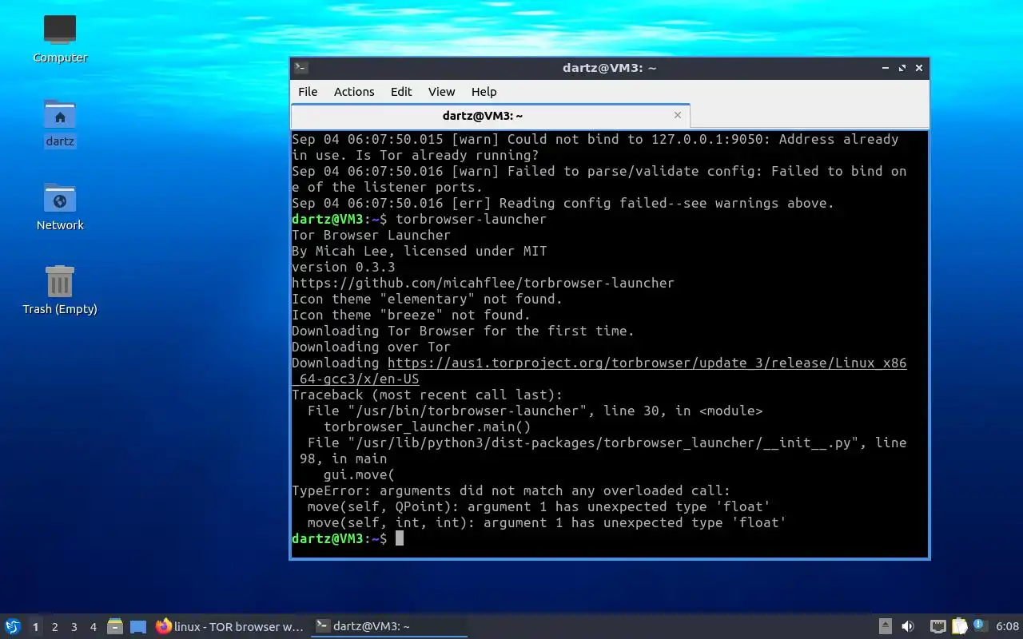
Task: Open the Lubuntu start menu icon
Action: 13,627
